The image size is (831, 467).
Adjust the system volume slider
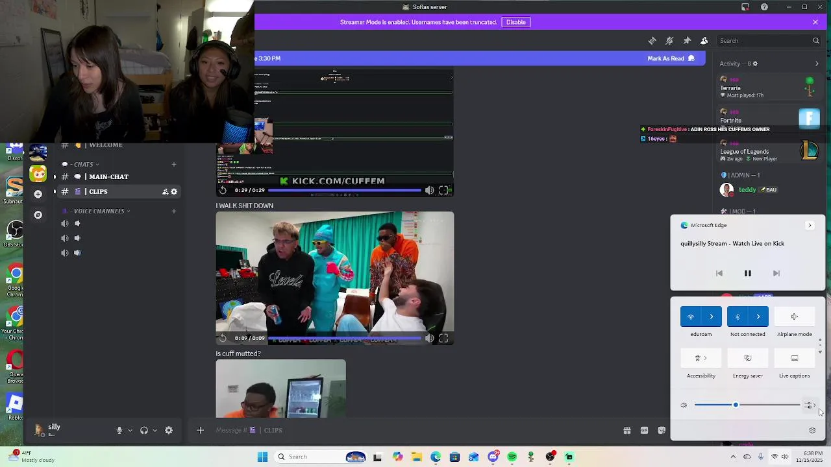coord(747,405)
